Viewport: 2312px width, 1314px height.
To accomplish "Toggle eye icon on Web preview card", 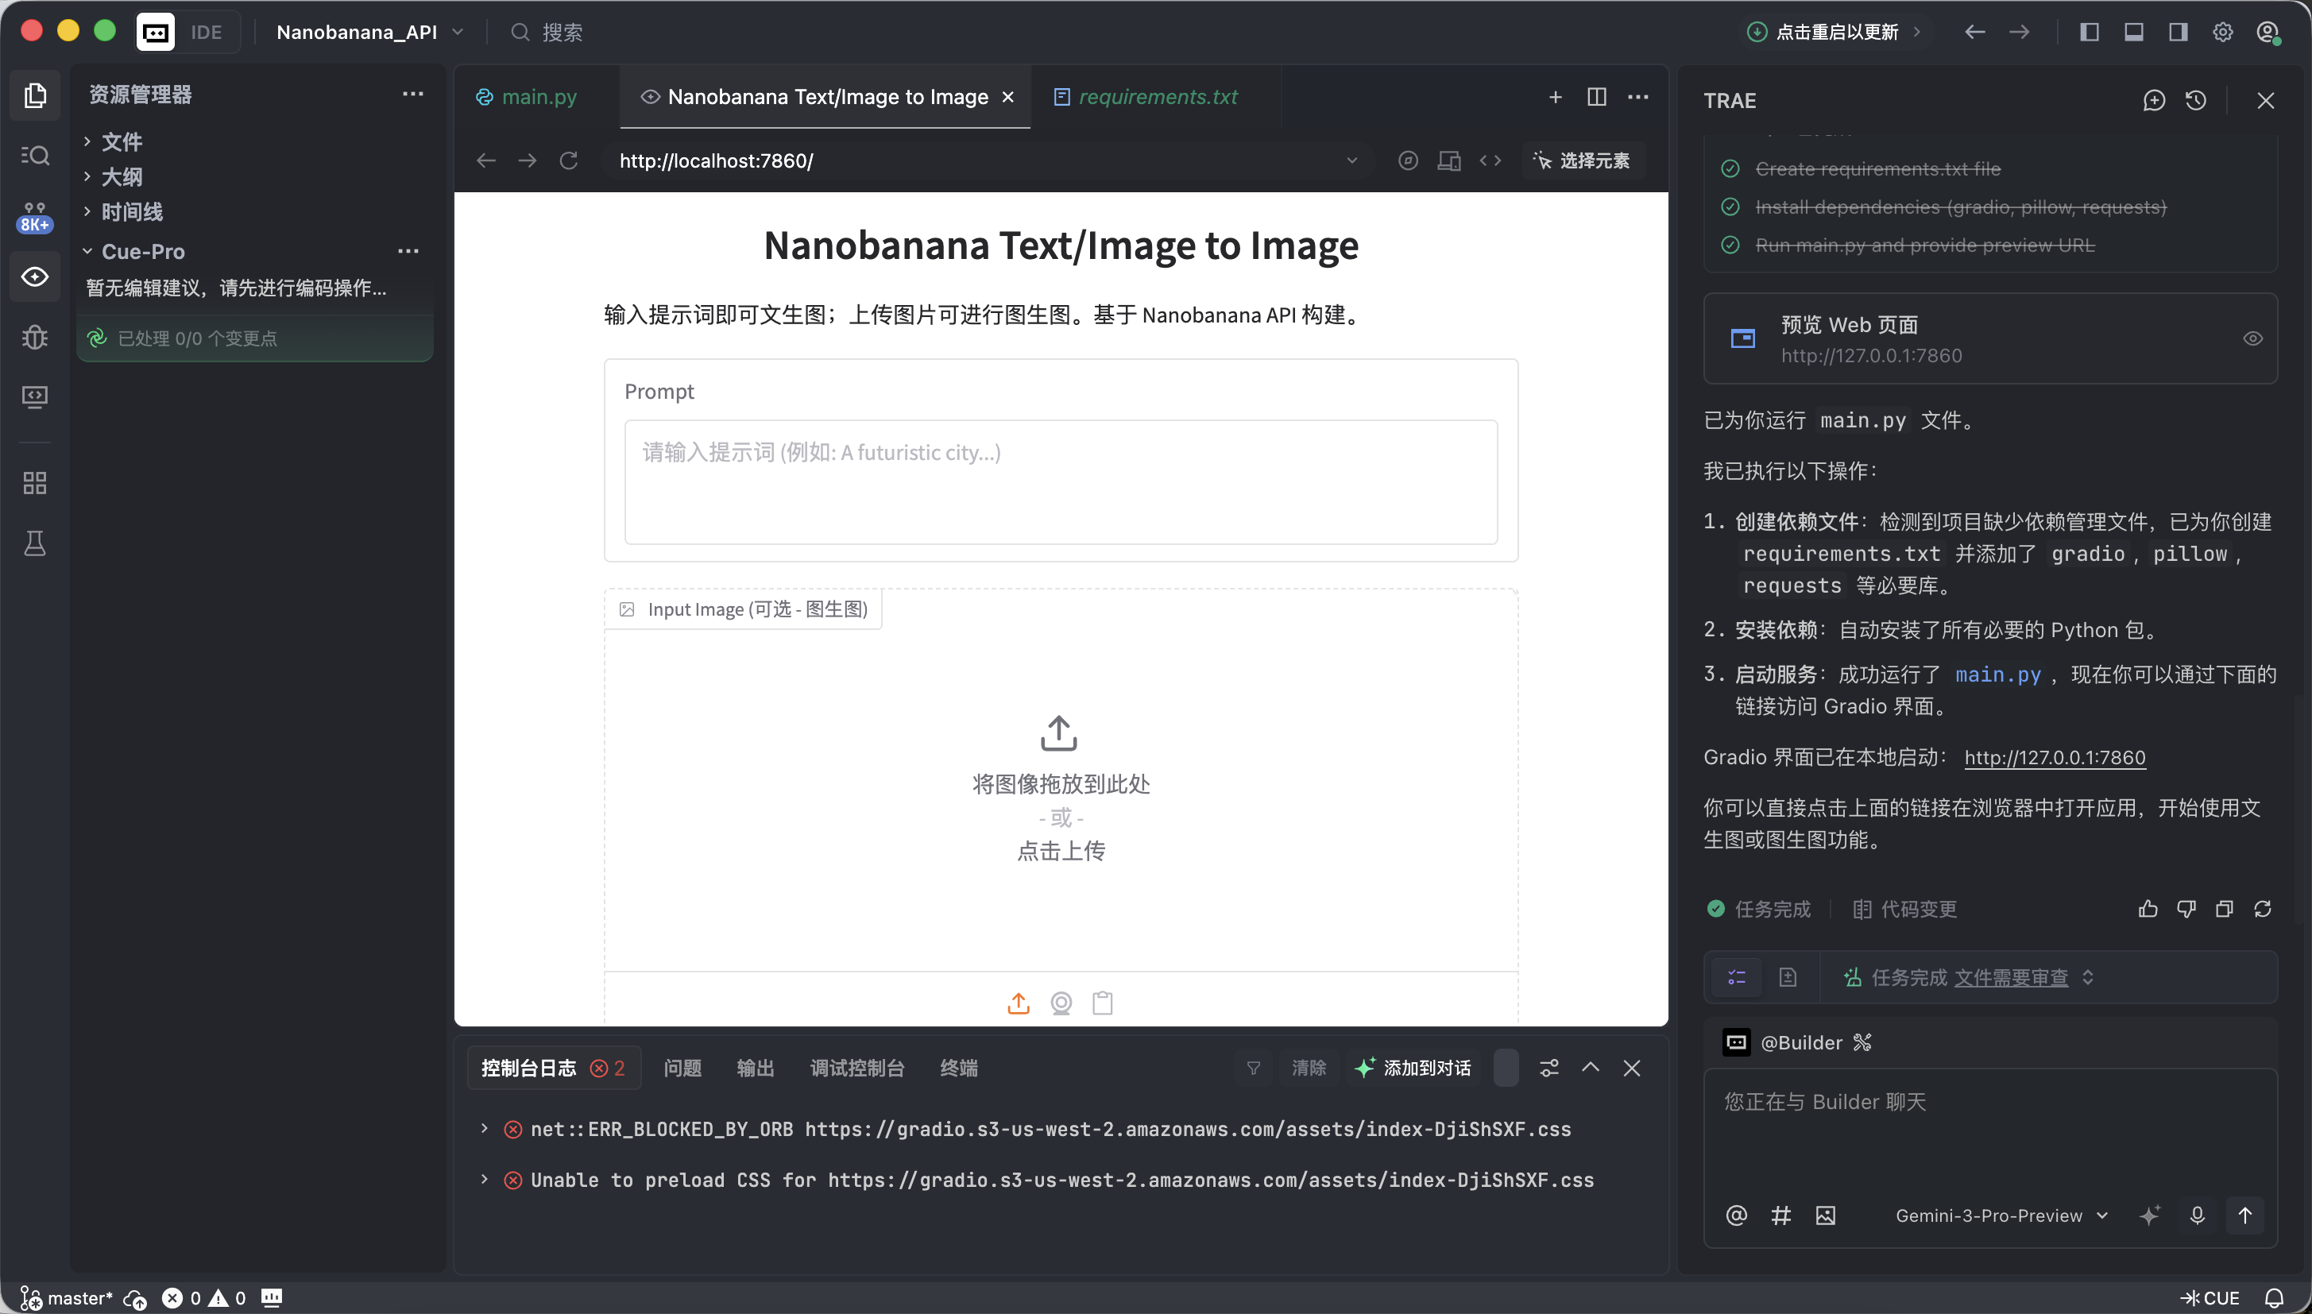I will click(x=2252, y=338).
